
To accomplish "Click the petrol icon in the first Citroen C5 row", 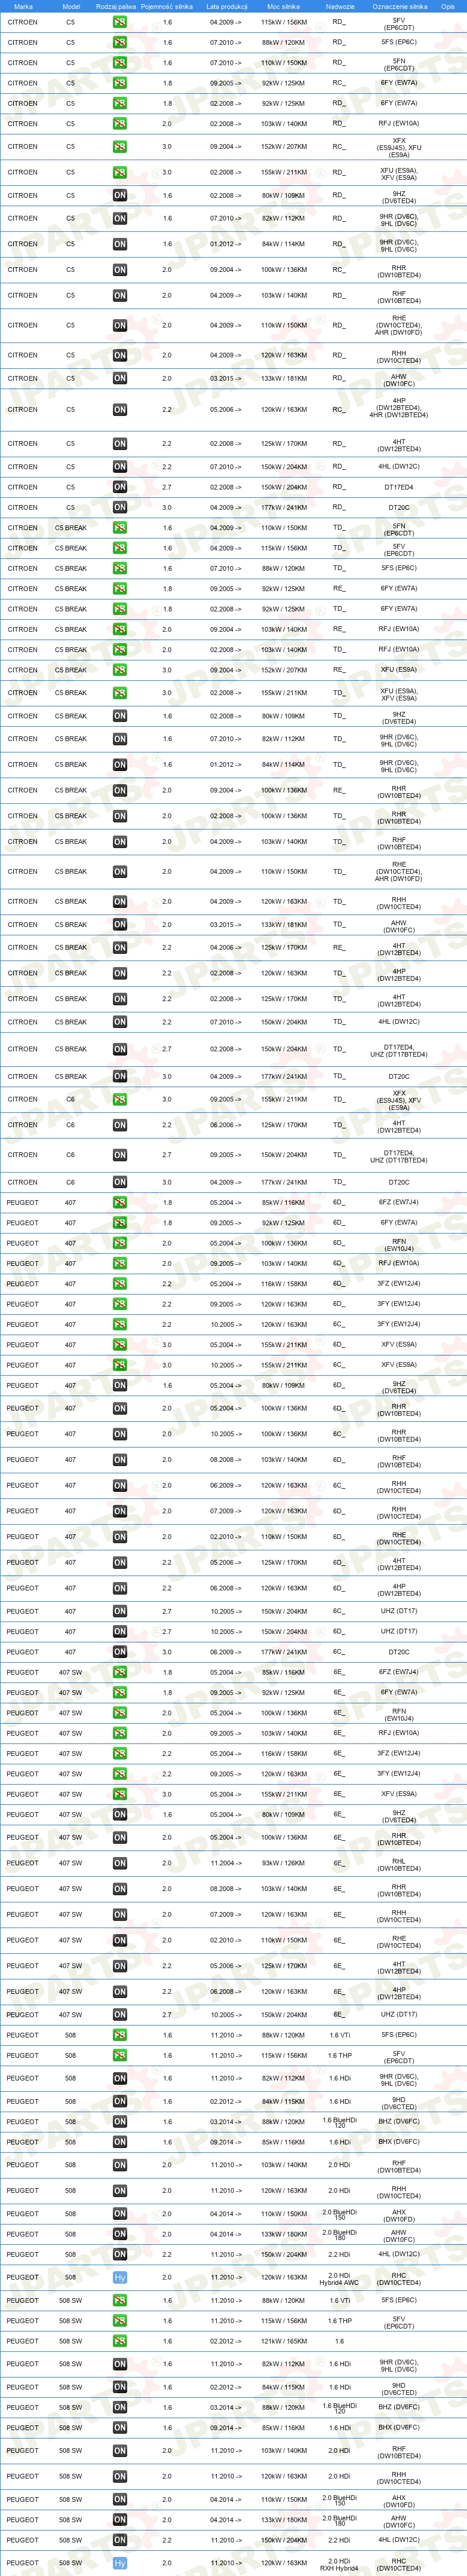I will tap(120, 22).
